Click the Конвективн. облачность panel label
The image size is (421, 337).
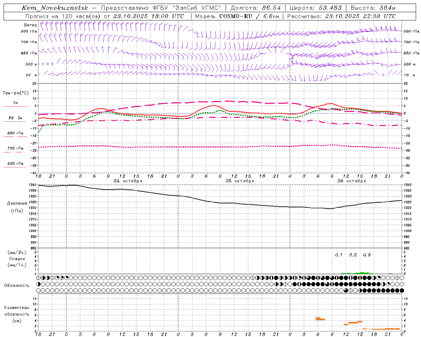tap(17, 314)
